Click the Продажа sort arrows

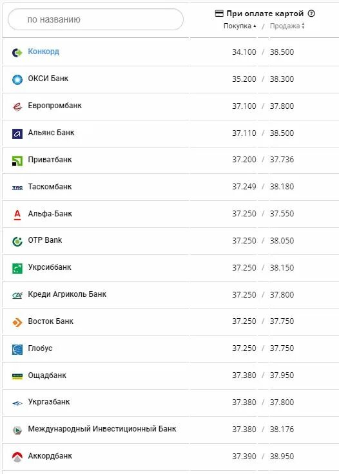pos(303,26)
